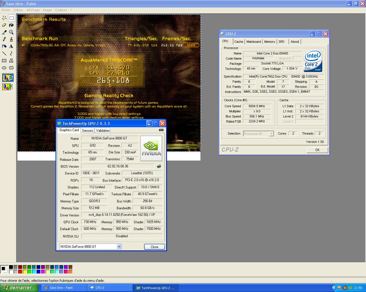This screenshot has width=366, height=292.
Task: Choose the transparent selection mode option
Action: [8, 87]
